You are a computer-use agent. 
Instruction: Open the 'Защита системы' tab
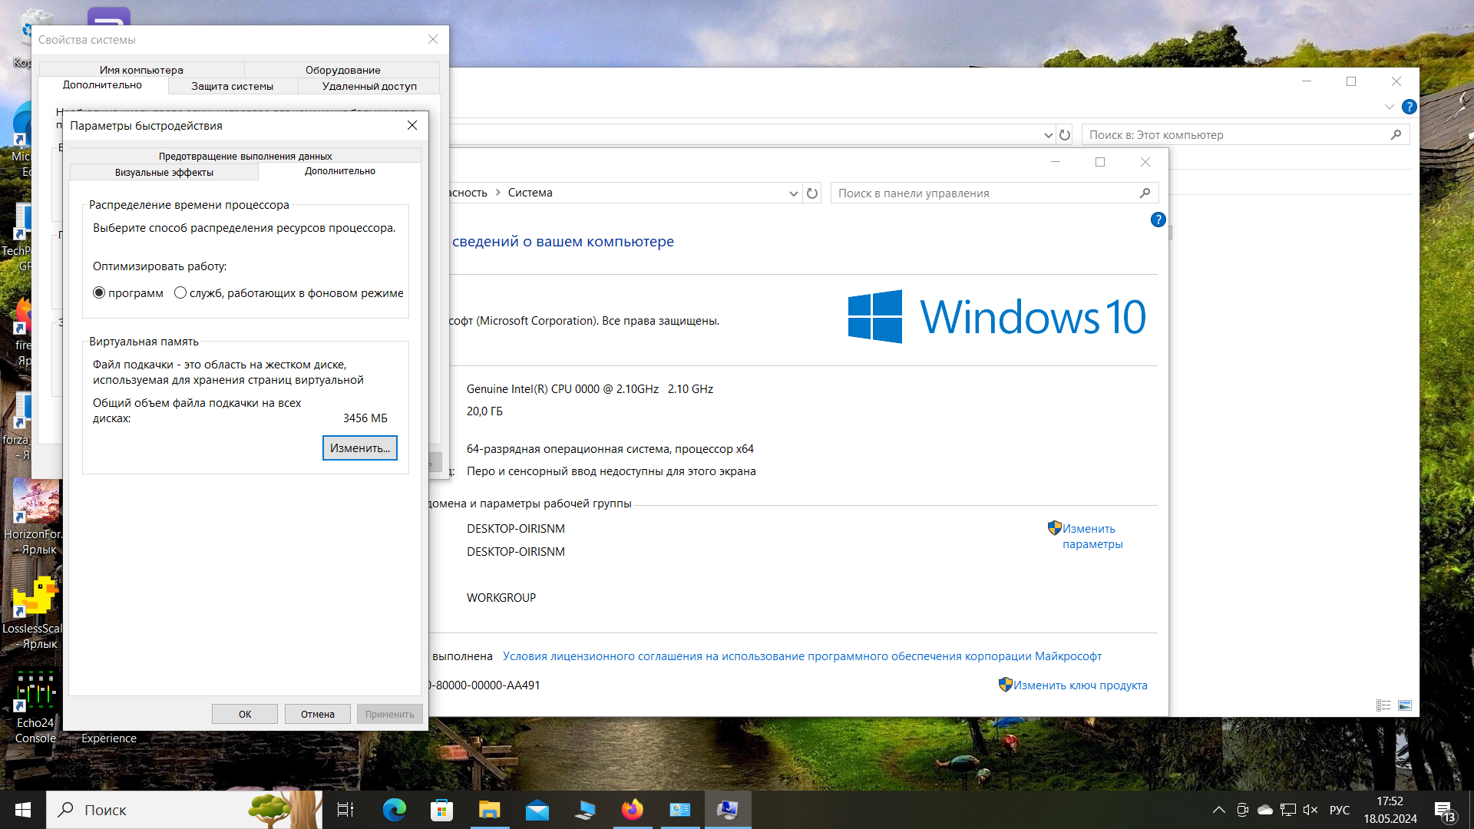tap(232, 86)
